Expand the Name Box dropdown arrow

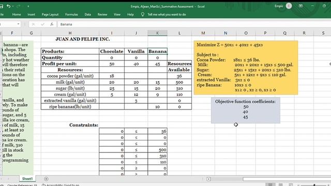[x=19, y=24]
